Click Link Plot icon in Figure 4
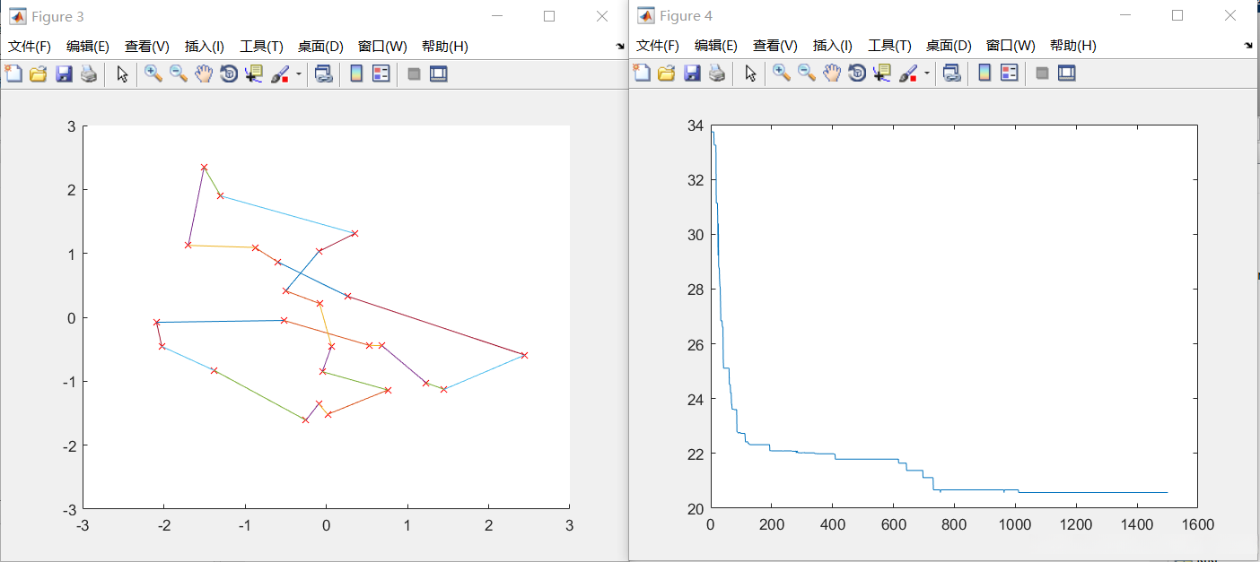This screenshot has width=1260, height=562. [952, 74]
